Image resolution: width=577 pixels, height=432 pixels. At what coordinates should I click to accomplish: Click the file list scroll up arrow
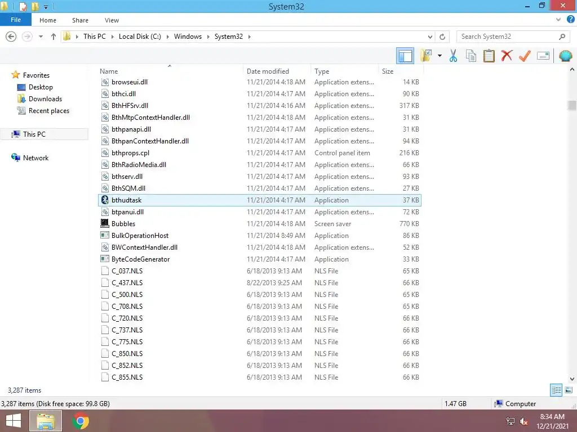click(x=572, y=69)
